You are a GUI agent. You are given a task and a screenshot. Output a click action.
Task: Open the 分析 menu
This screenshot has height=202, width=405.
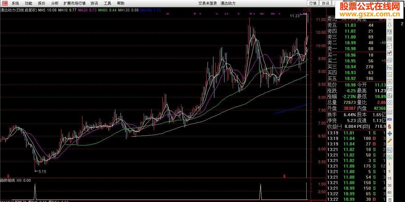coord(55,3)
